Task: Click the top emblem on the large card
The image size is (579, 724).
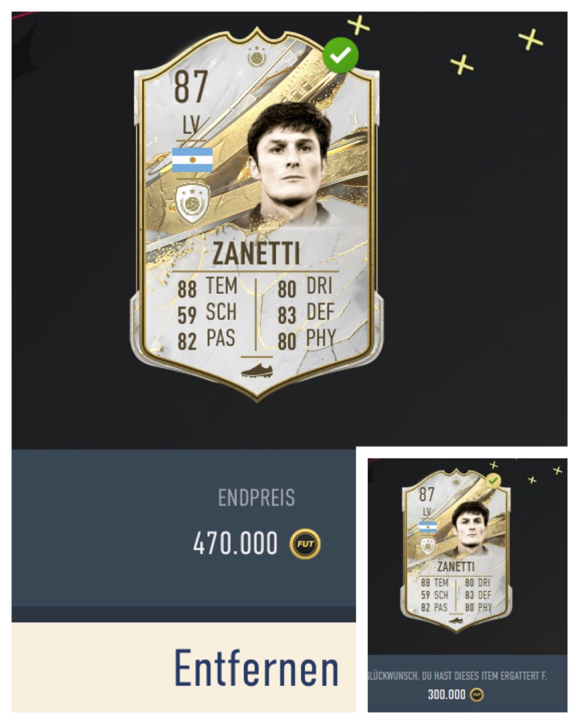Action: pyautogui.click(x=257, y=57)
